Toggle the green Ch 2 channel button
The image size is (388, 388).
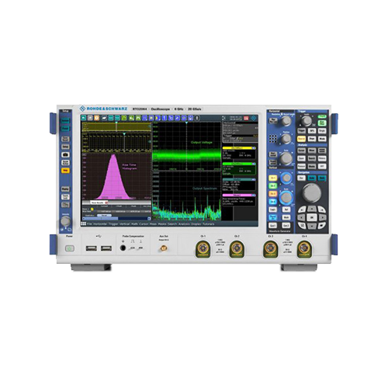[273, 185]
